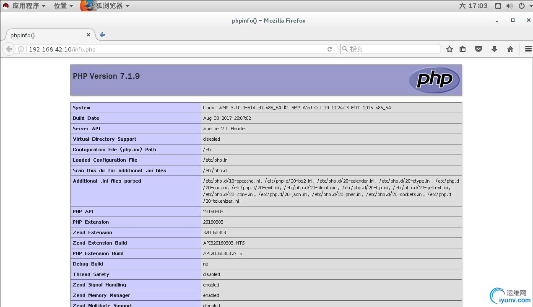
Task: Click the power icon in top bar
Action: tap(522, 6)
